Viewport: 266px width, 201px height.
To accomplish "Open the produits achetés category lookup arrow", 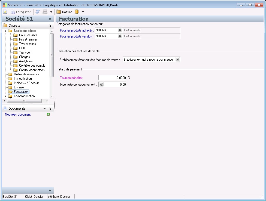I will pyautogui.click(x=120, y=30).
